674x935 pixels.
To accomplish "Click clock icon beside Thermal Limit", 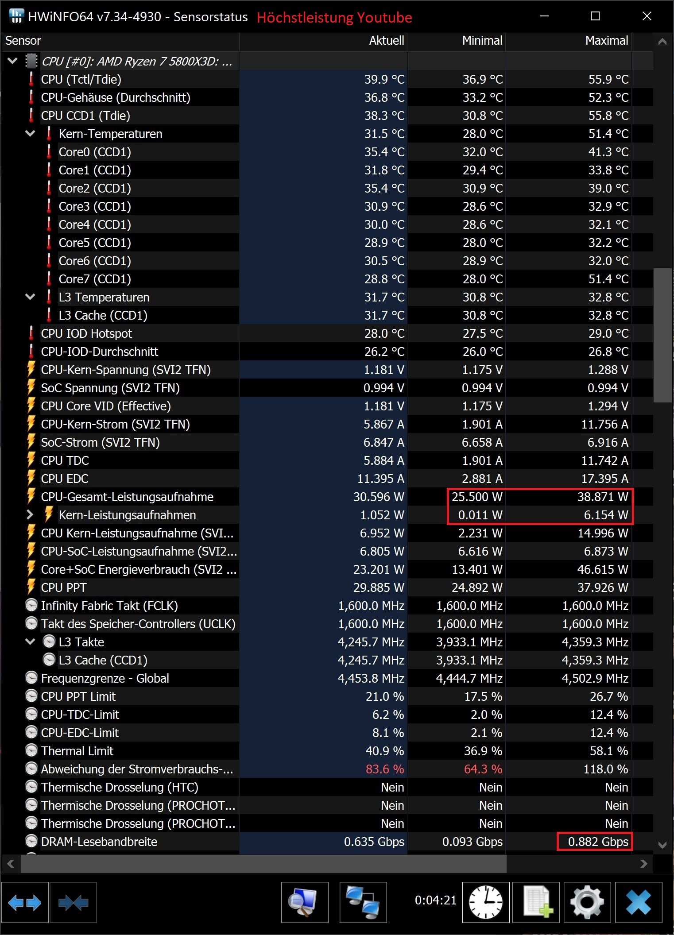I will tap(31, 751).
